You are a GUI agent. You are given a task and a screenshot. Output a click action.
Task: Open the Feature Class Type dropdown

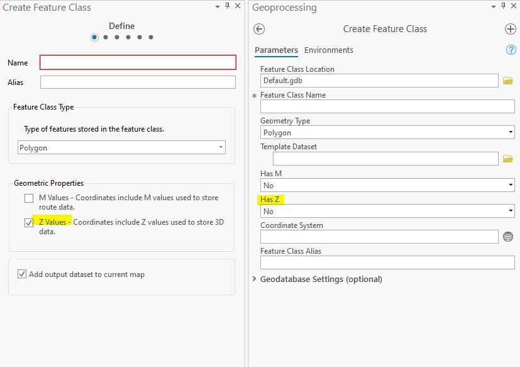[121, 148]
